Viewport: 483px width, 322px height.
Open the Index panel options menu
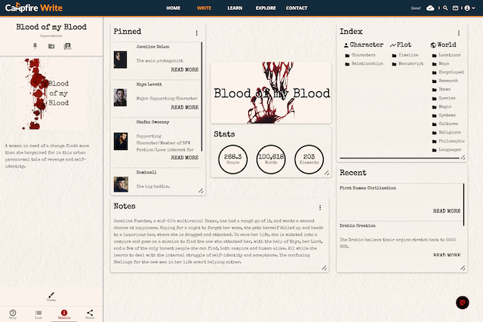pos(459,32)
